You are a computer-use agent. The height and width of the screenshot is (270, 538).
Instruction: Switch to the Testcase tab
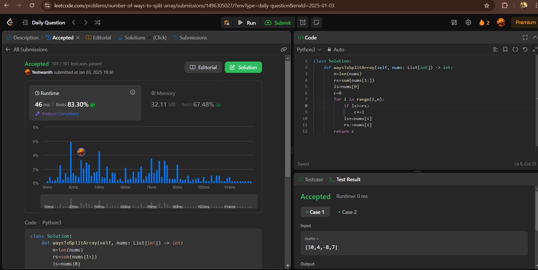click(x=310, y=179)
